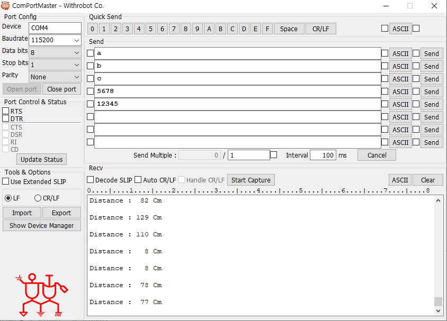Select the LF radio button
447x321 pixels.
(8, 198)
